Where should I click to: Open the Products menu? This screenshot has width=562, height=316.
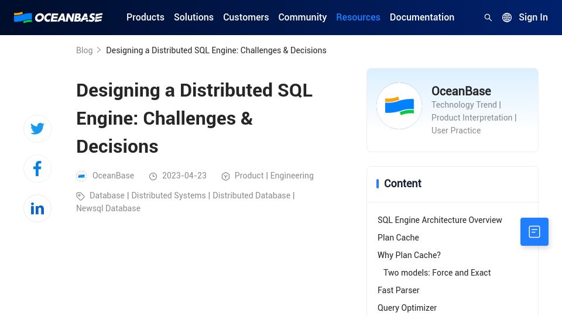tap(145, 17)
